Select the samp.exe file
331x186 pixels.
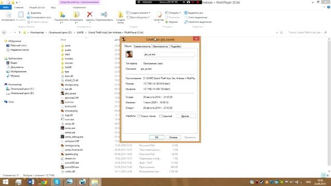click(68, 128)
